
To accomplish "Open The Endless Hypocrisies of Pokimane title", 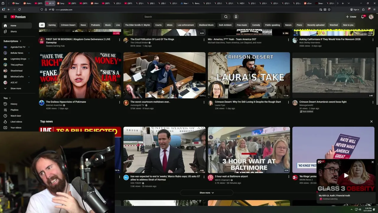I will (66, 102).
